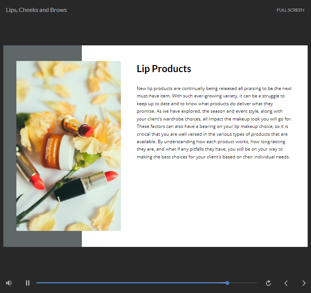Advance to the next slide
This screenshot has width=311, height=293.
304,283
